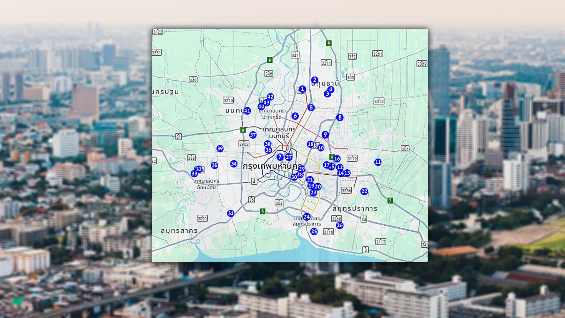This screenshot has height=318, width=565.
Task: Select marker number 7
Action: (280, 157)
